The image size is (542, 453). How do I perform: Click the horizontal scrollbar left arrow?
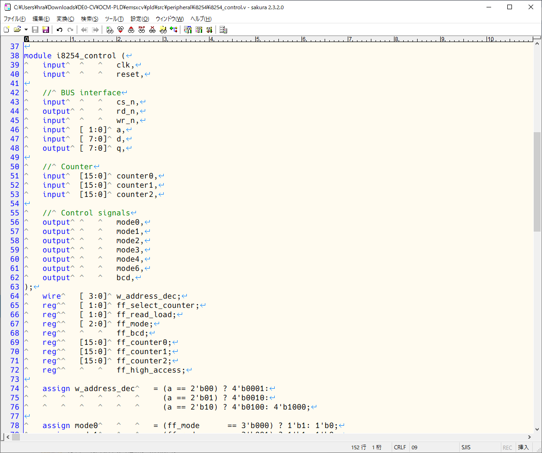(7, 437)
